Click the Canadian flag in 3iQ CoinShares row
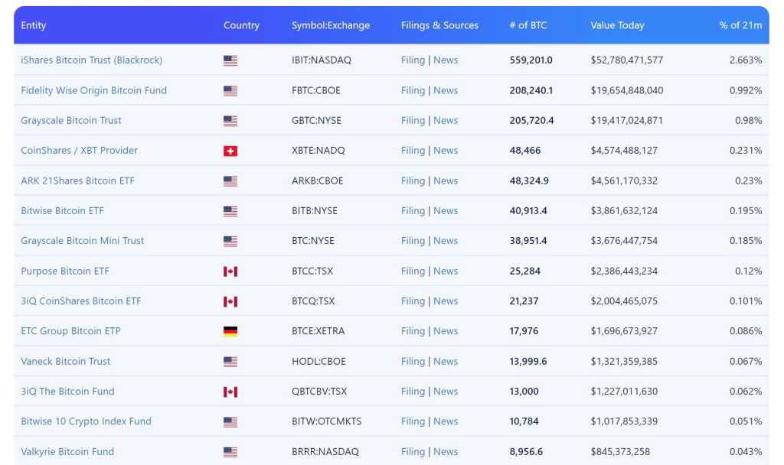This screenshot has width=784, height=465. (x=230, y=301)
